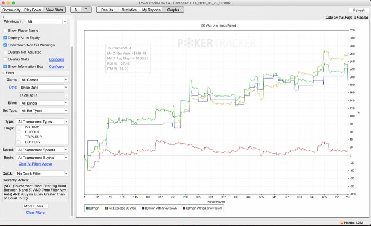
Task: Click Configure link next to Overlay Stats
Action: 57,59
